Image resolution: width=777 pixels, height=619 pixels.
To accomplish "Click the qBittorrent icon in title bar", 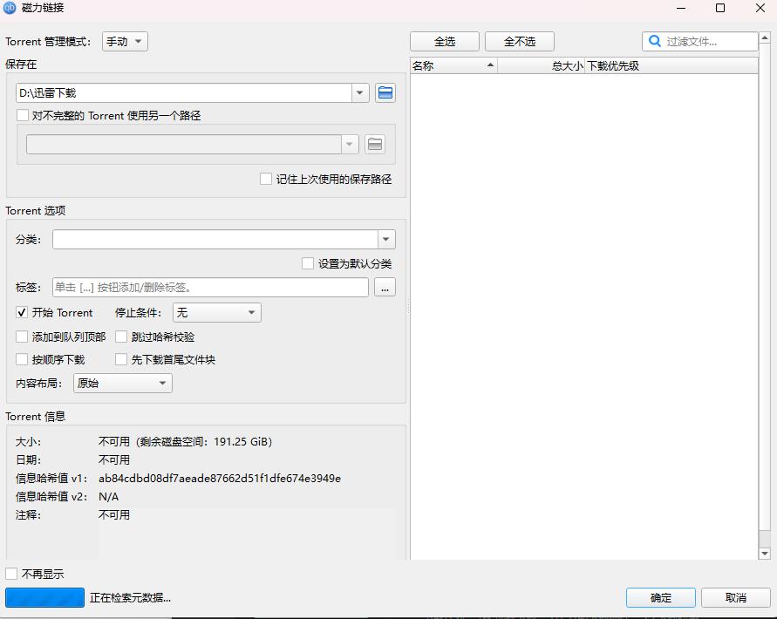I will [x=10, y=8].
